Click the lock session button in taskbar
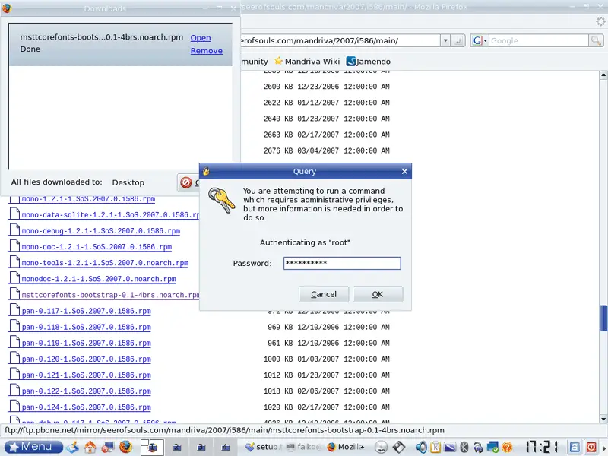The image size is (608, 456). pos(575,447)
